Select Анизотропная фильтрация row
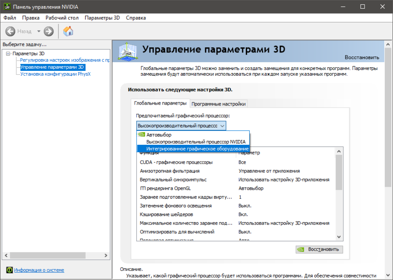The image size is (393, 280). pos(236,171)
